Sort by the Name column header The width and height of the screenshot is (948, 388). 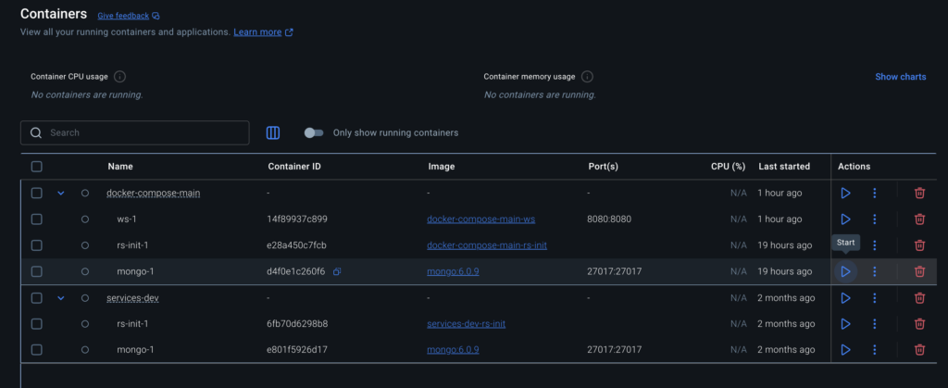(120, 167)
